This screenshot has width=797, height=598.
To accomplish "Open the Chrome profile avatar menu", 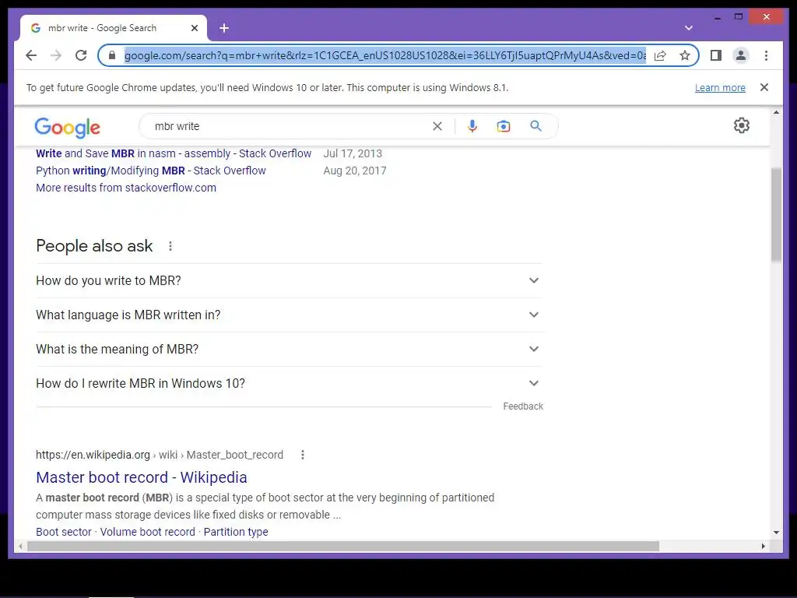I will coord(741,55).
